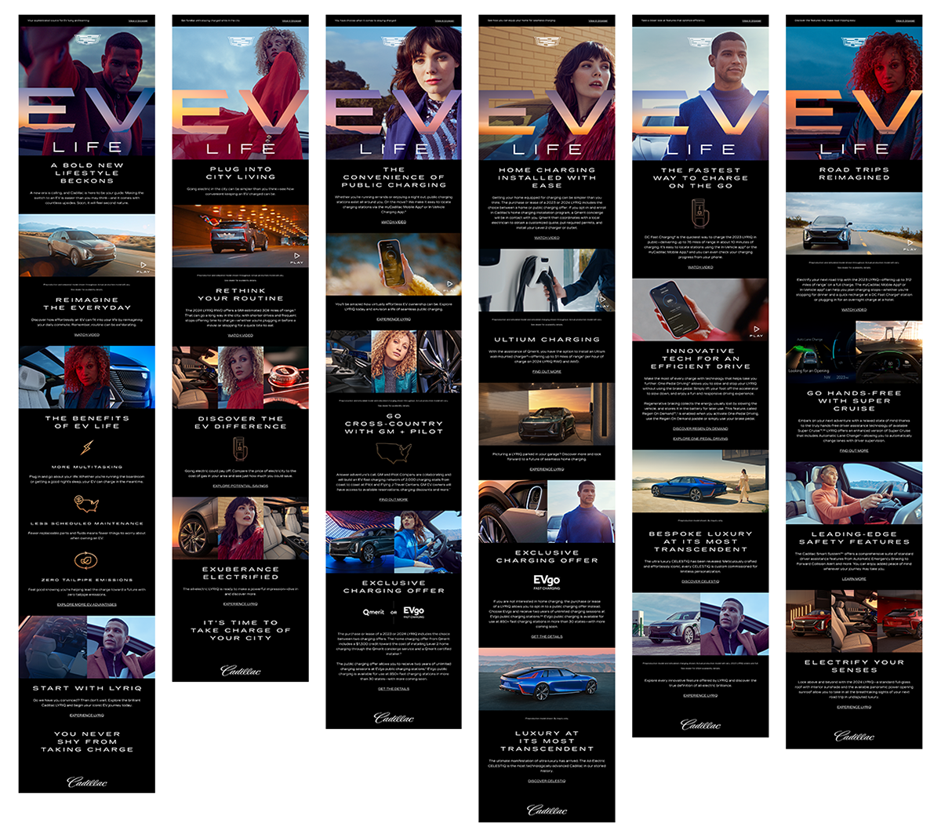941x834 pixels.
Task: Click the Cadillac script logo below You Never Shy From Taking Charge
Action: click(x=87, y=781)
